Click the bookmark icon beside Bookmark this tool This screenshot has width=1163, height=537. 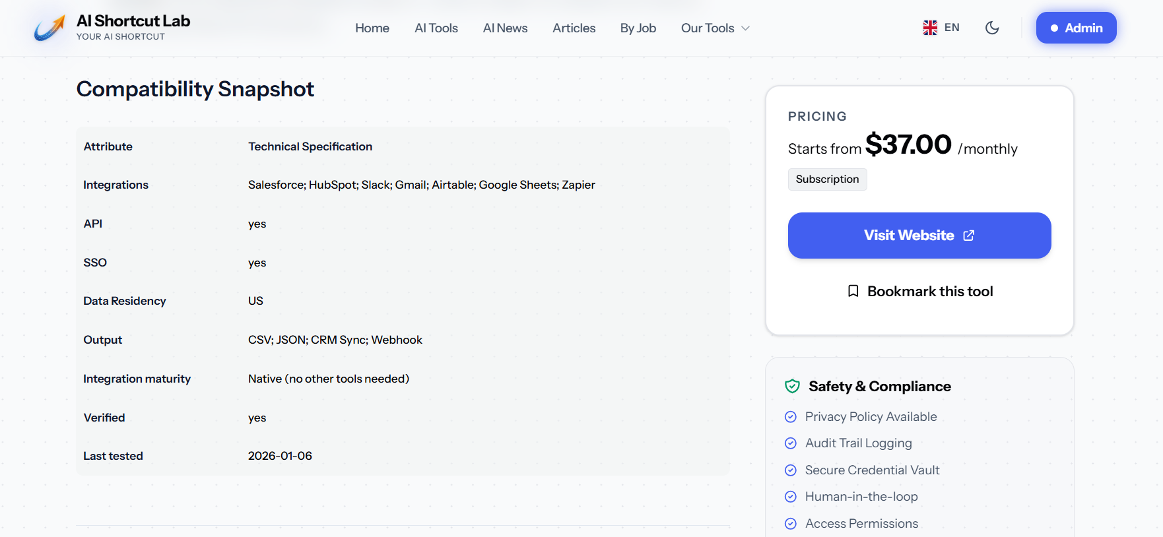click(x=853, y=291)
